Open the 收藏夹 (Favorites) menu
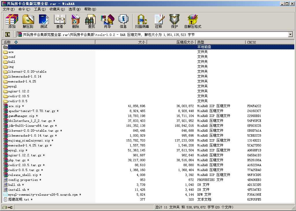 57,9
